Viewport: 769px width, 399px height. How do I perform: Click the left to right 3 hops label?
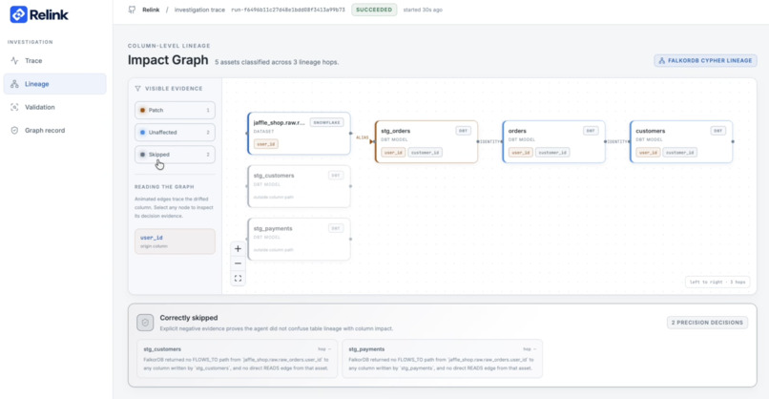717,283
